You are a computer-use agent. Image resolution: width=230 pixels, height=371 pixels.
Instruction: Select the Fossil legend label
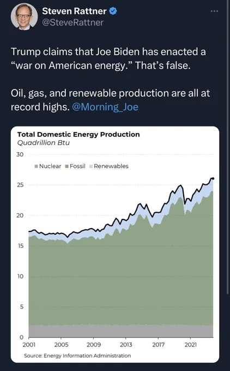(x=77, y=166)
